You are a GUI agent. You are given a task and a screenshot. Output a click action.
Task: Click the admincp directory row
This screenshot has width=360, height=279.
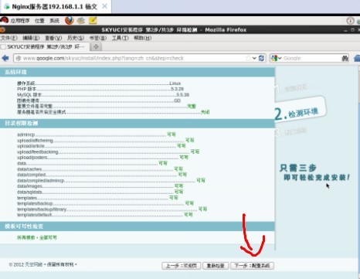coord(97,134)
